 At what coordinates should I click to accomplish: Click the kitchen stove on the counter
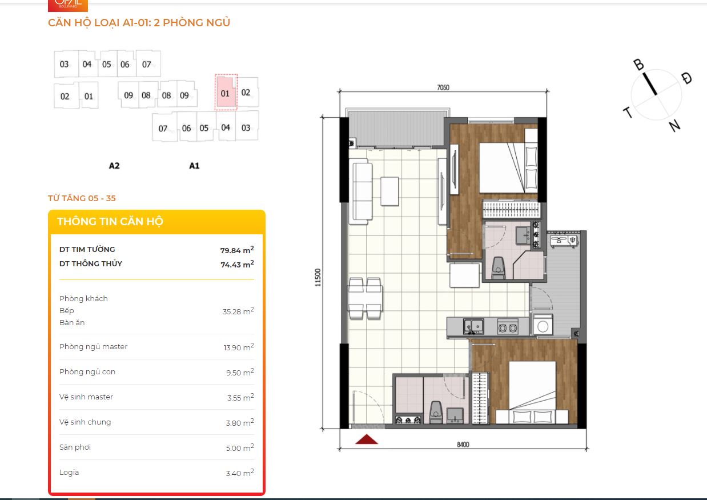coord(508,326)
